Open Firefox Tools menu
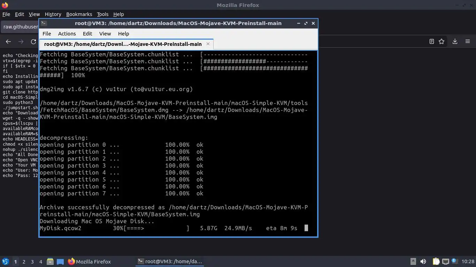The width and height of the screenshot is (476, 267). (x=102, y=14)
